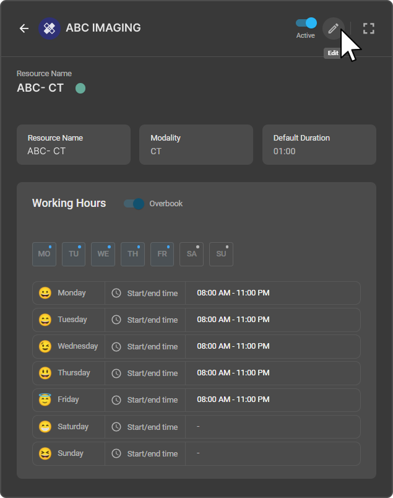Click the Thursday smiling emoji
The image size is (393, 498).
[45, 373]
